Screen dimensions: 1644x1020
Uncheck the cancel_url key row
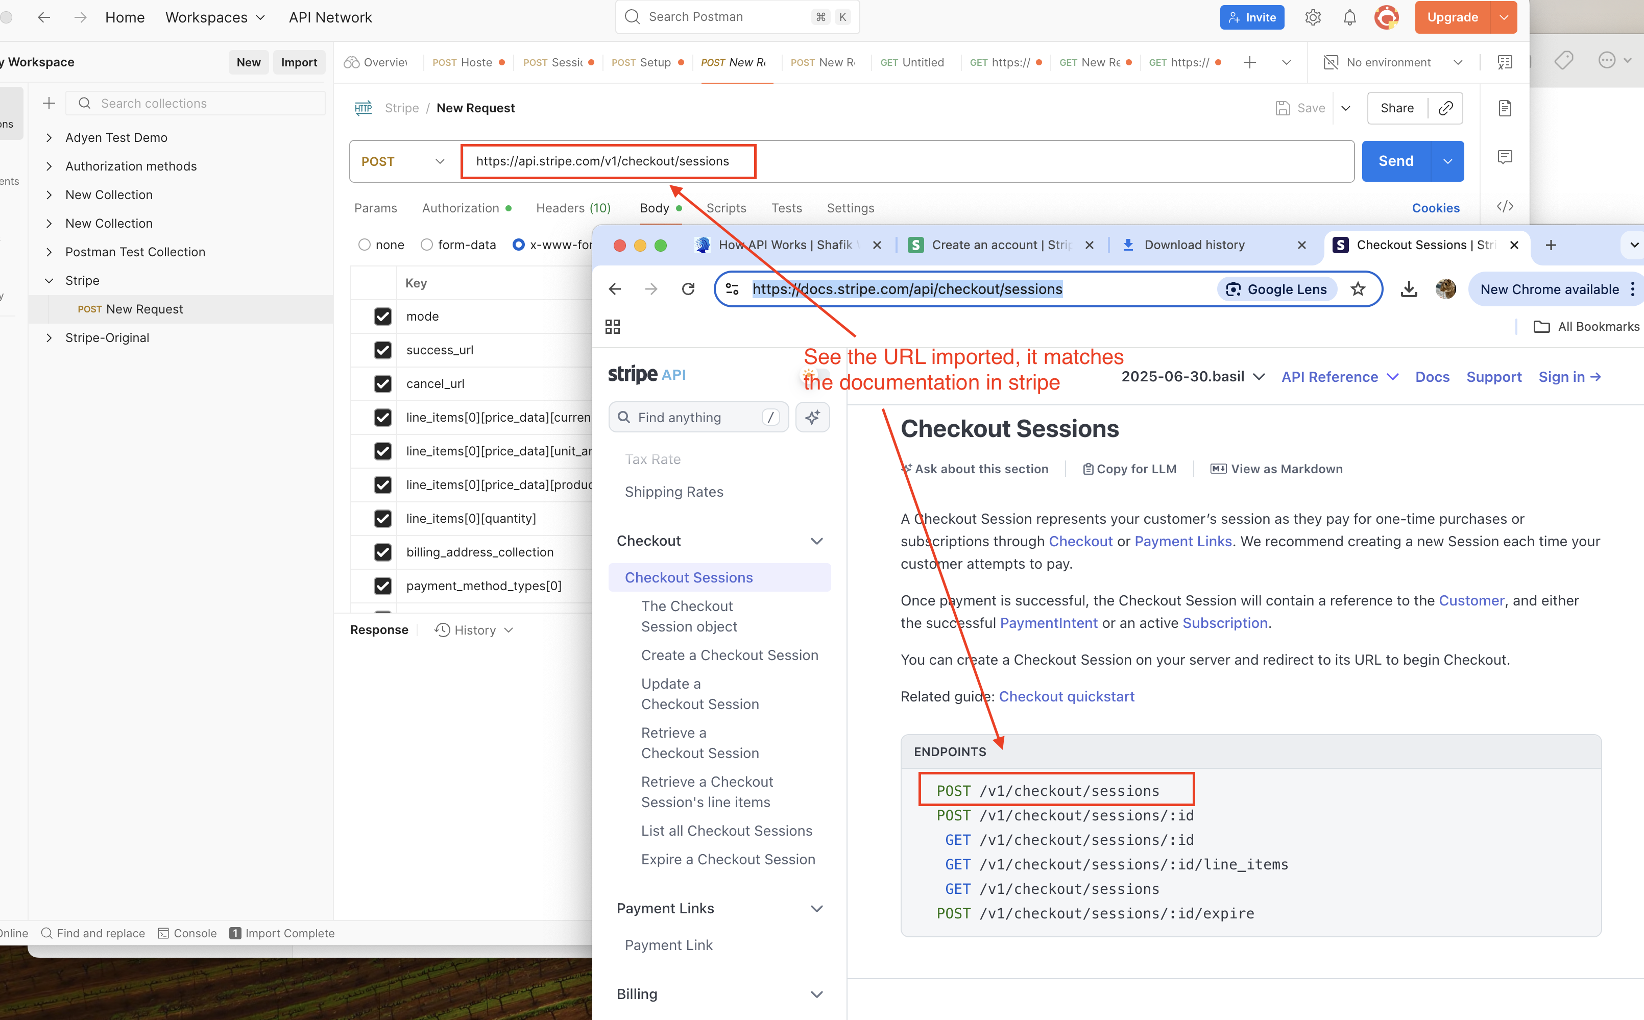tap(382, 384)
